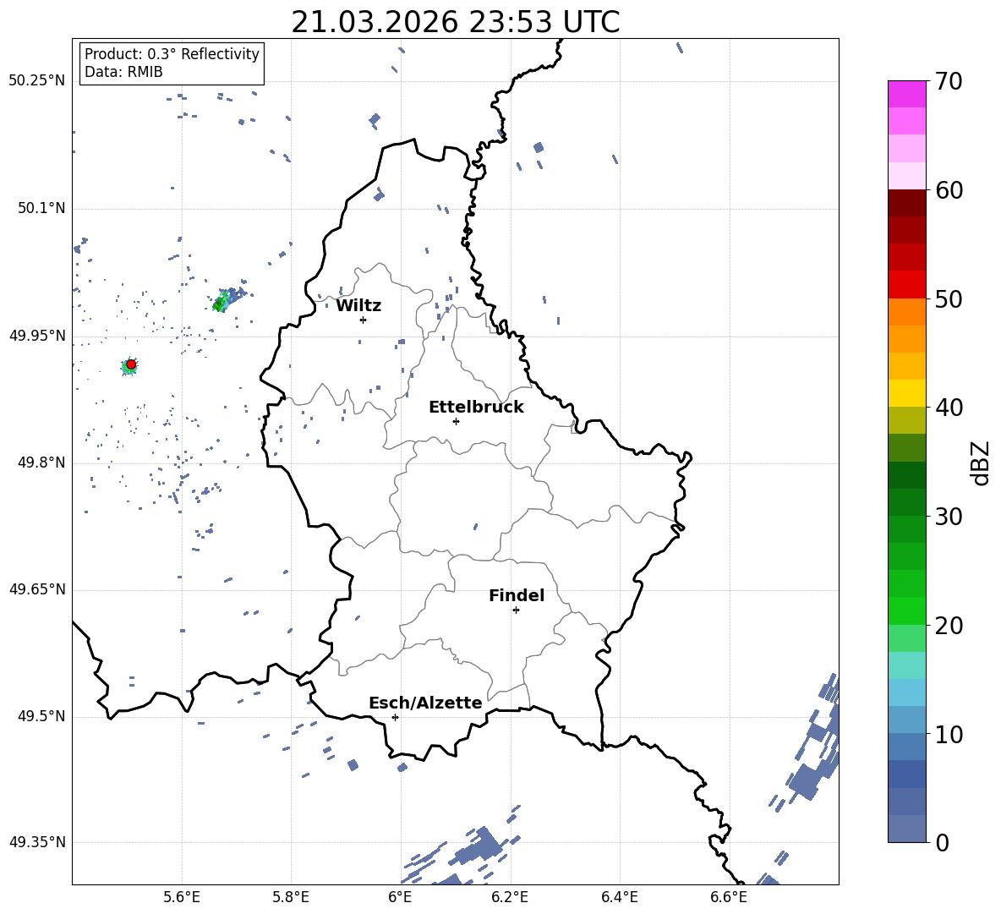Screen dimensions: 1001x914
Task: Click the colorbar value 70
Action: click(x=949, y=81)
